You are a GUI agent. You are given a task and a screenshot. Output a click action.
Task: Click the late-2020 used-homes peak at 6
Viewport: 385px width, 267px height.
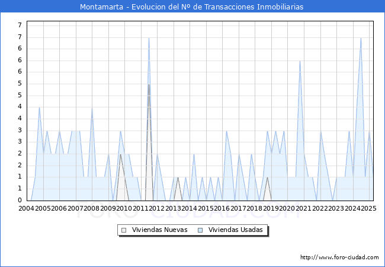click(x=300, y=61)
